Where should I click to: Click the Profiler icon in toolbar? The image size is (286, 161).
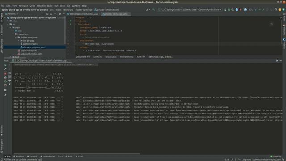[236, 10]
